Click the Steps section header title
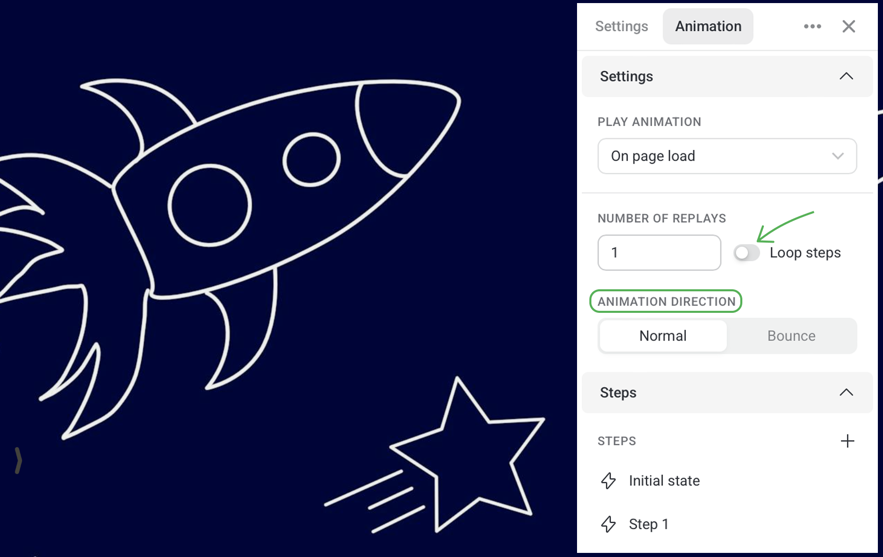 point(618,393)
